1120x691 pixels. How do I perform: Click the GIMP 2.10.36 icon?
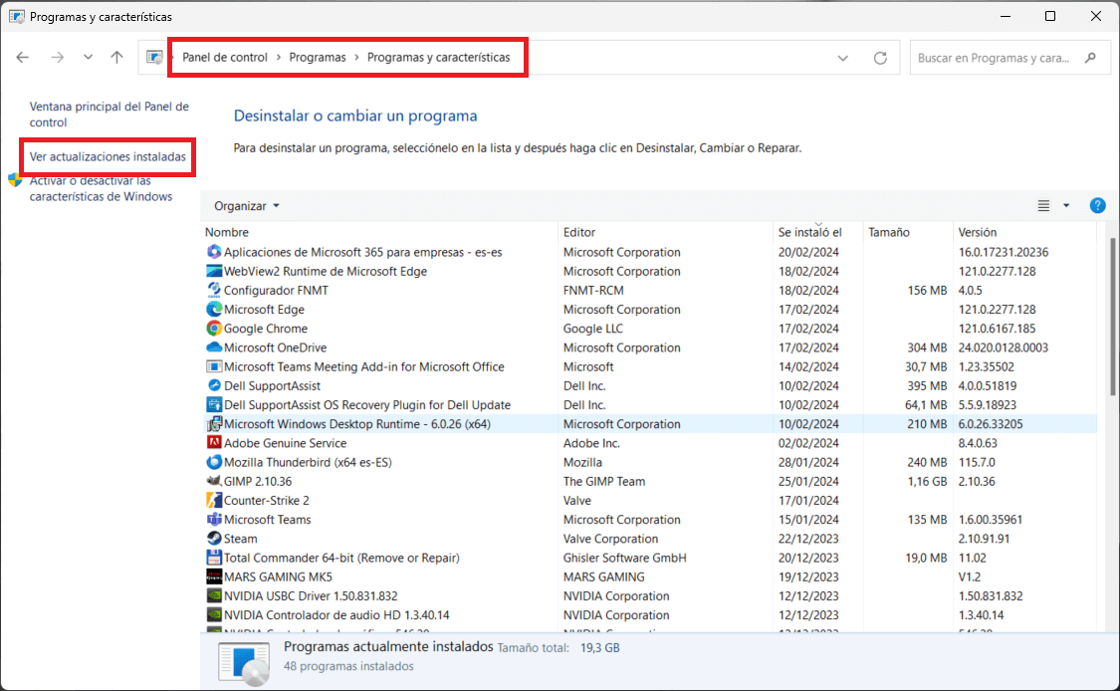tap(214, 481)
